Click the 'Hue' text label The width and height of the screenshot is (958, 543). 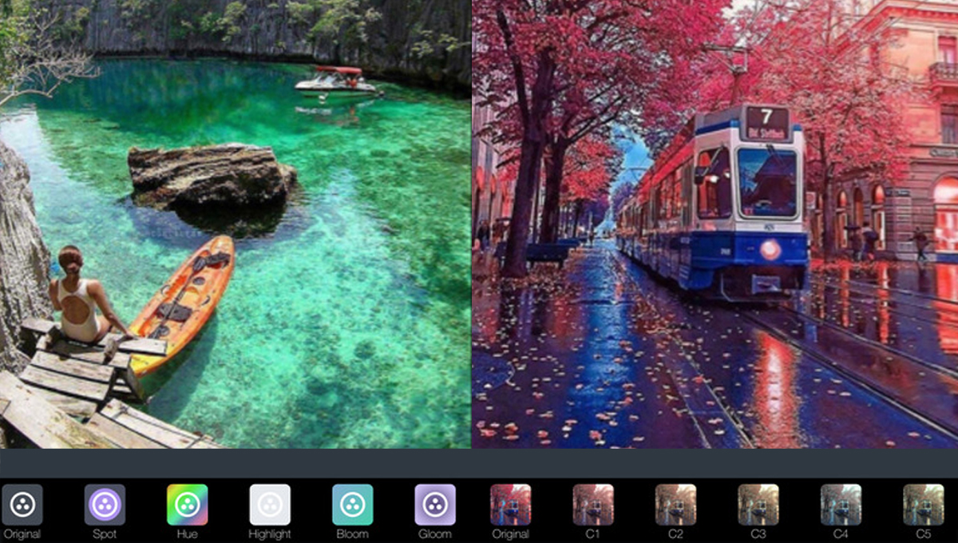pyautogui.click(x=187, y=534)
